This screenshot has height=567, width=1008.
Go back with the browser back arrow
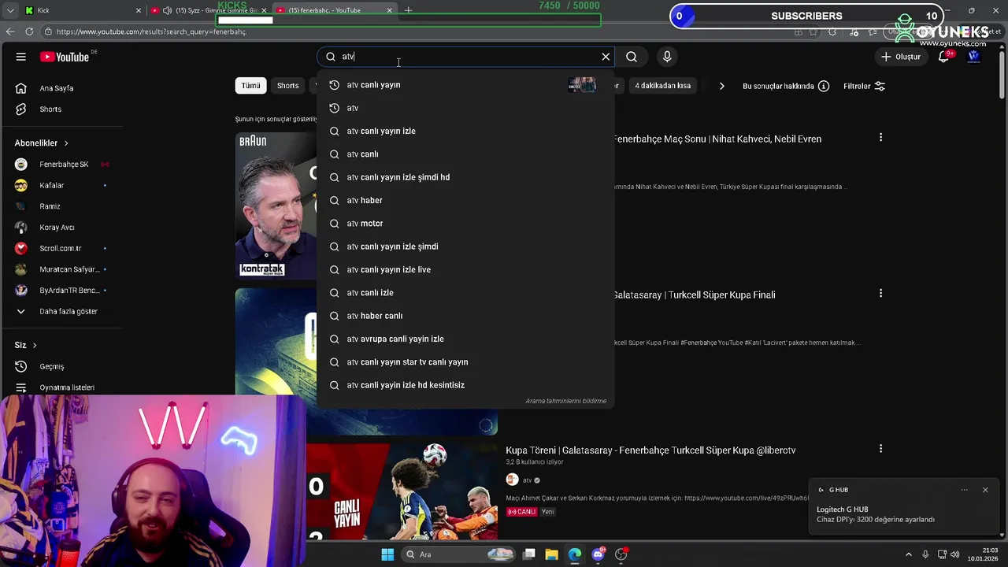coord(9,31)
